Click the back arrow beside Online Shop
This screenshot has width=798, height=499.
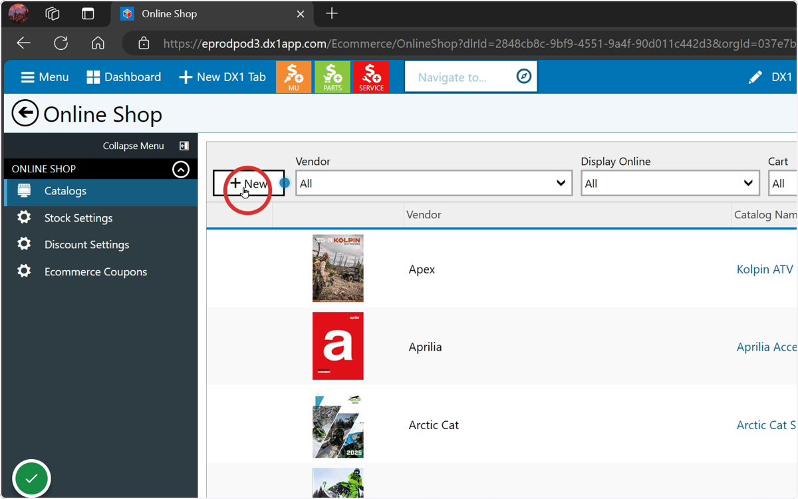[x=25, y=113]
